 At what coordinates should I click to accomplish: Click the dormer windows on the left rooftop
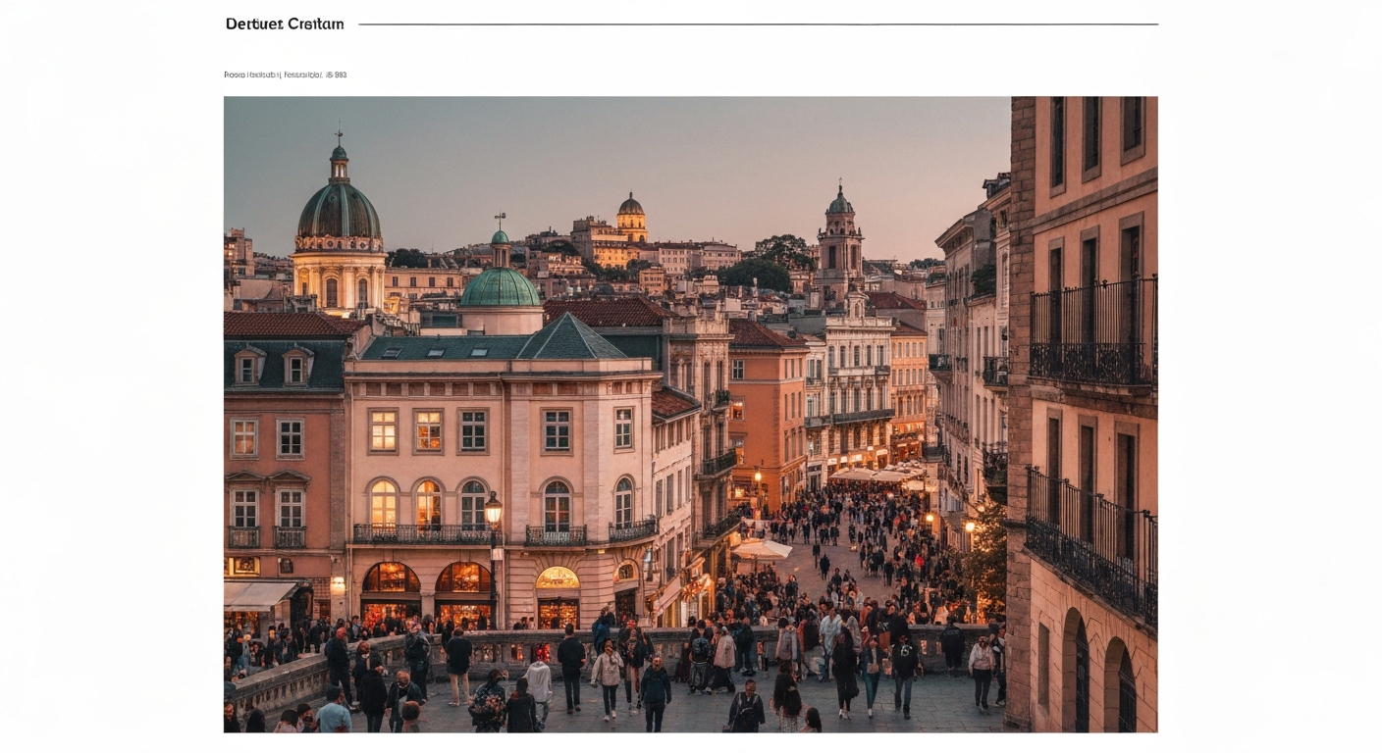point(270,368)
